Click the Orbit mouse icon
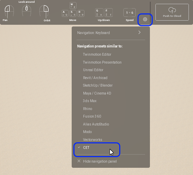The width and height of the screenshot is (193, 175). (44, 11)
